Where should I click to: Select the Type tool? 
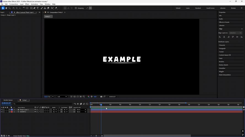click(x=38, y=8)
